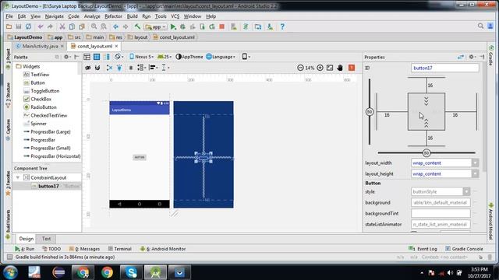This screenshot has width=499, height=280.
Task: Click the Pan hand icon
Action: pos(340,68)
